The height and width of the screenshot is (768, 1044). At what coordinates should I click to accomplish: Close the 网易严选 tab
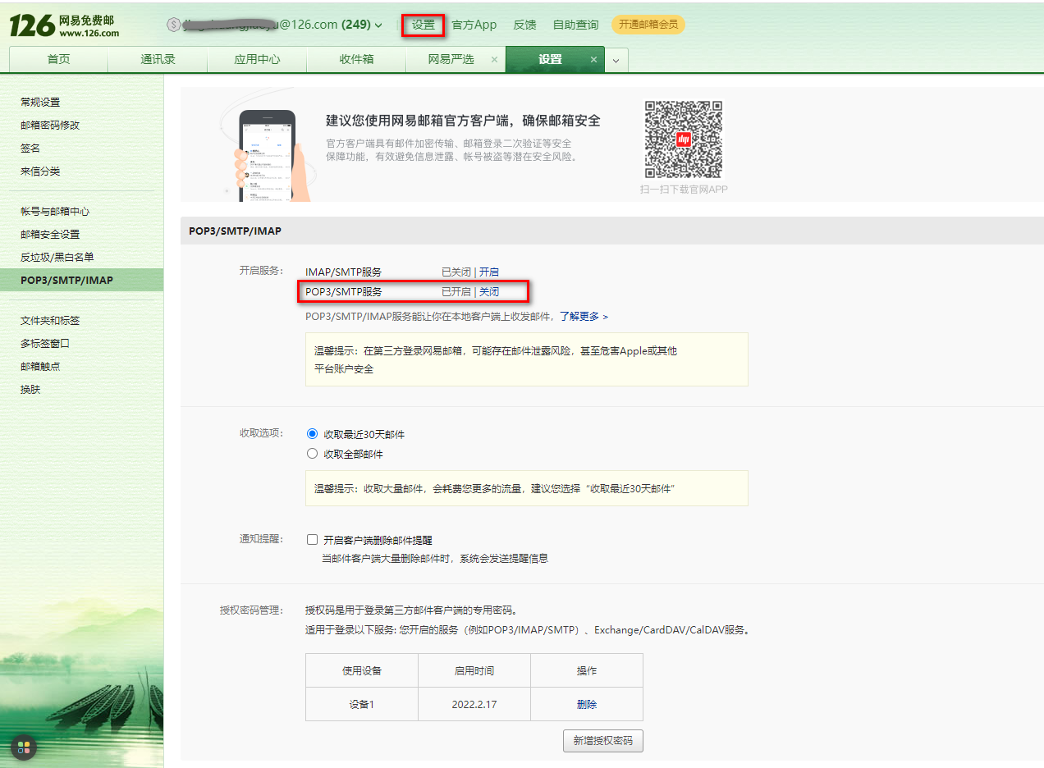(494, 59)
